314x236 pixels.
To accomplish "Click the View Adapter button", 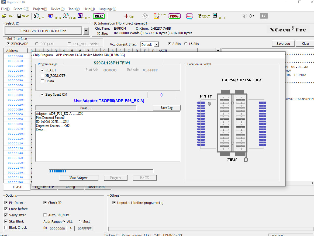I will (x=79, y=178).
